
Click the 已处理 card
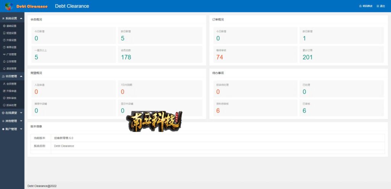click(342, 89)
